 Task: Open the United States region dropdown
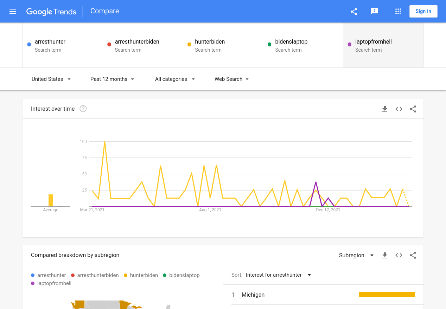tap(51, 79)
